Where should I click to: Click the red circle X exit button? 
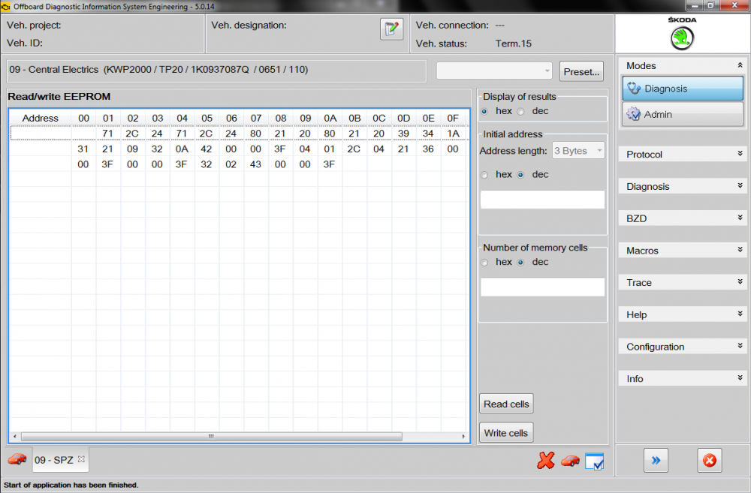(x=710, y=461)
